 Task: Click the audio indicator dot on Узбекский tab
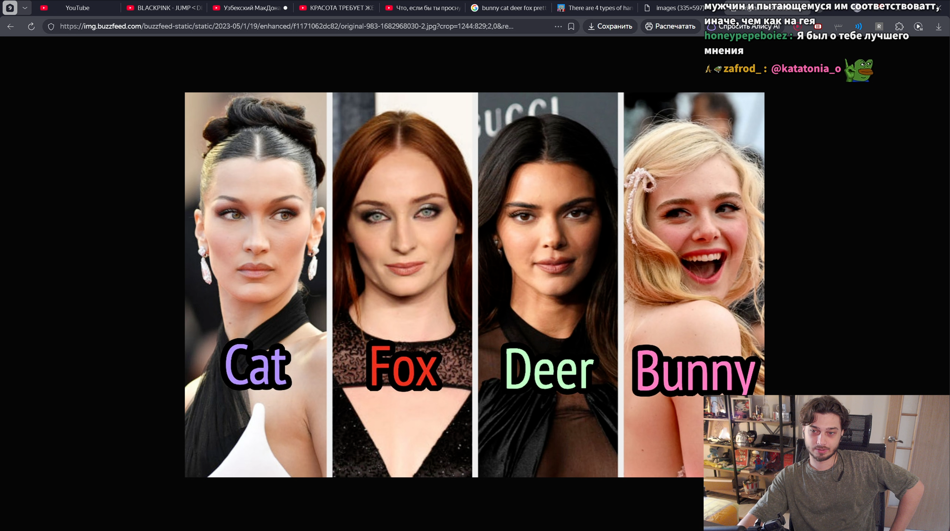[285, 8]
